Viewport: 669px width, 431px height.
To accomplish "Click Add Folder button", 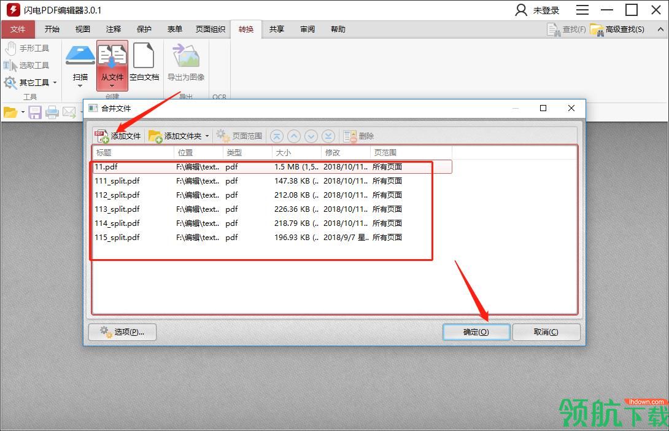I will coord(175,136).
